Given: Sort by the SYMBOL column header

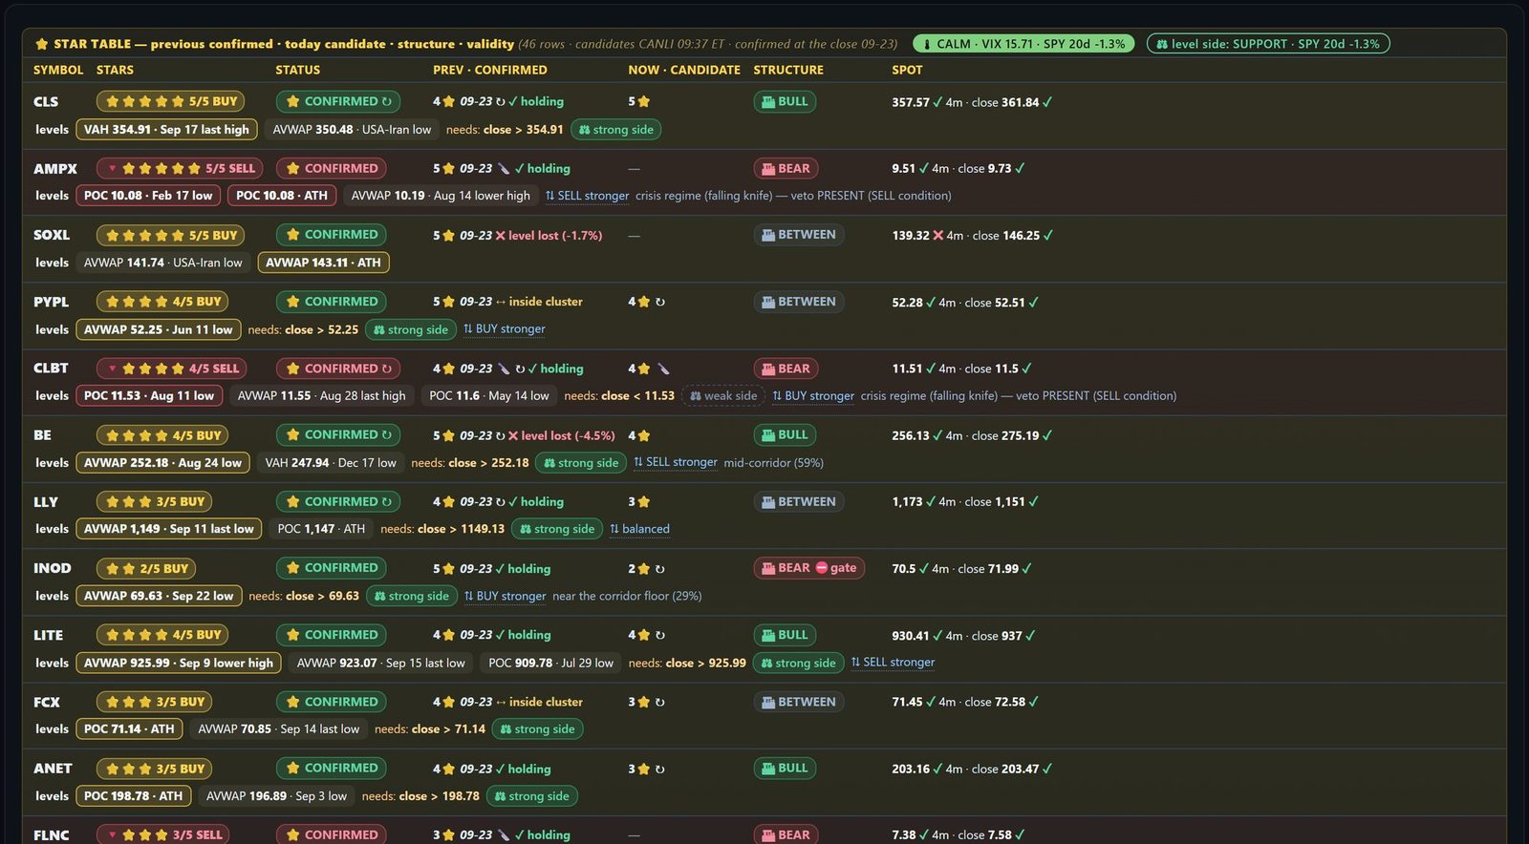Looking at the screenshot, I should [x=58, y=70].
